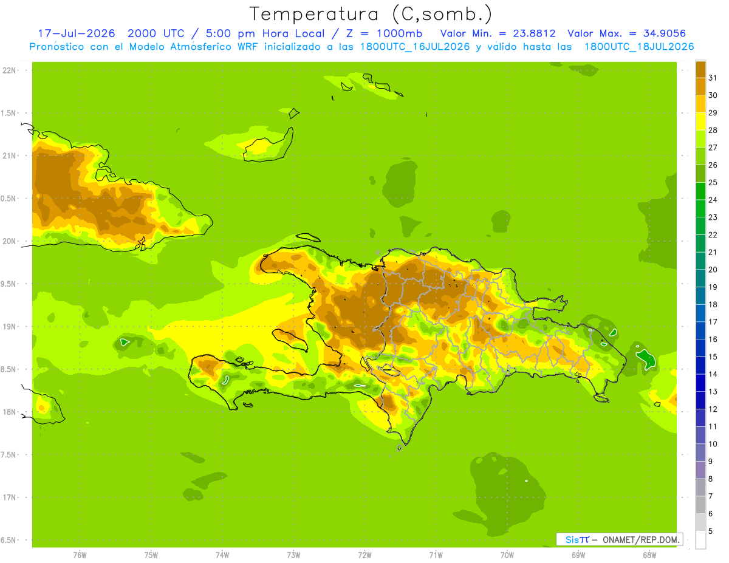Click legend value "15" on the color scale
The width and height of the screenshot is (729, 563).
click(713, 357)
